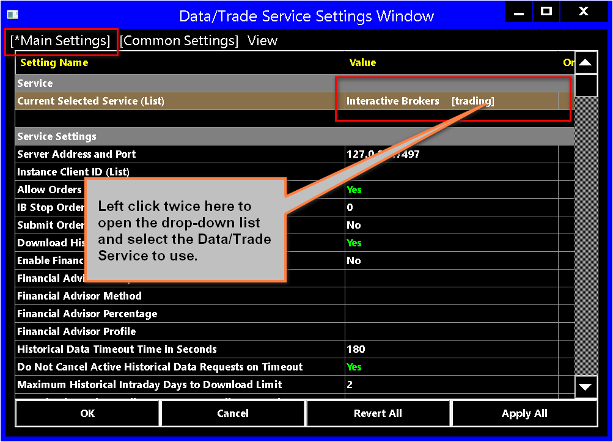Screen dimensions: 613x442
Task: Open the Common Settings menu
Action: point(179,41)
